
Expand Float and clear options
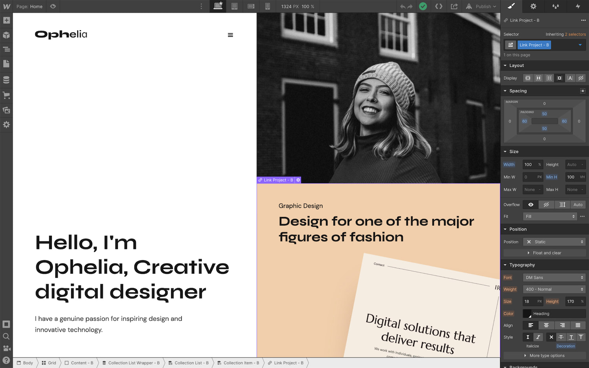click(545, 253)
